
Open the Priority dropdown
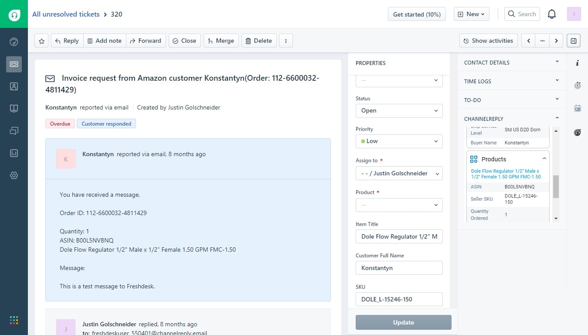pos(399,141)
